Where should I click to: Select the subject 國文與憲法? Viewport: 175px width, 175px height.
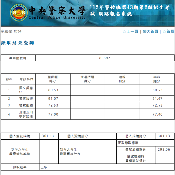pos(26,90)
